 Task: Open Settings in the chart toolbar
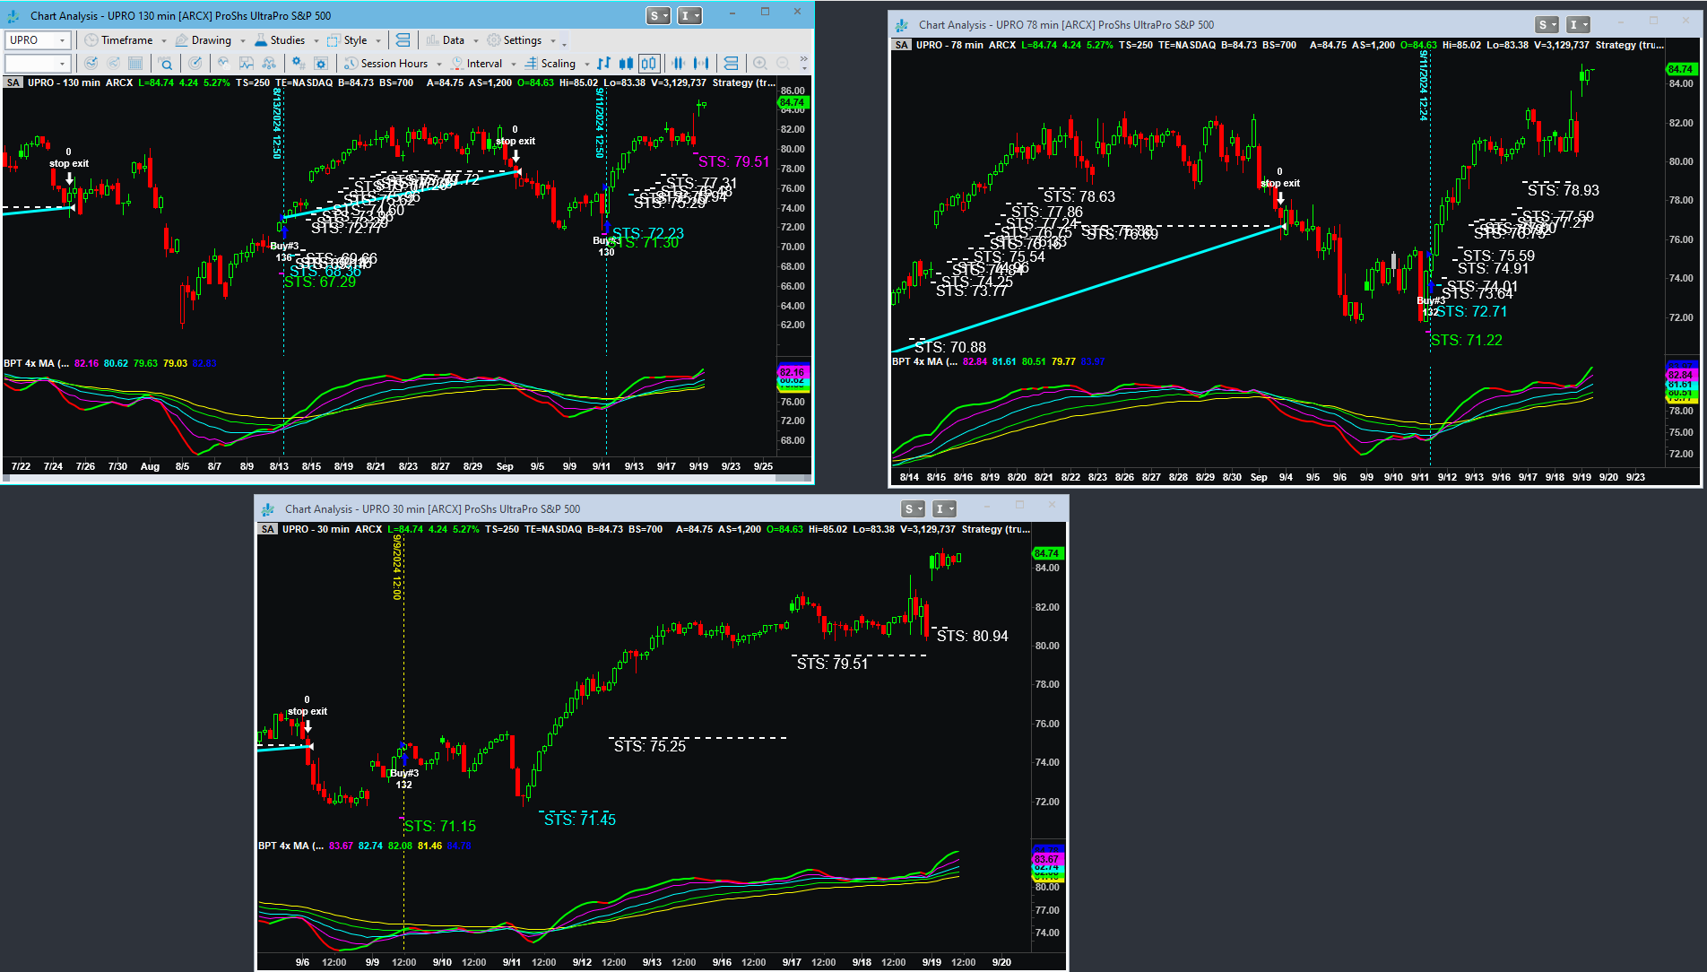point(522,40)
